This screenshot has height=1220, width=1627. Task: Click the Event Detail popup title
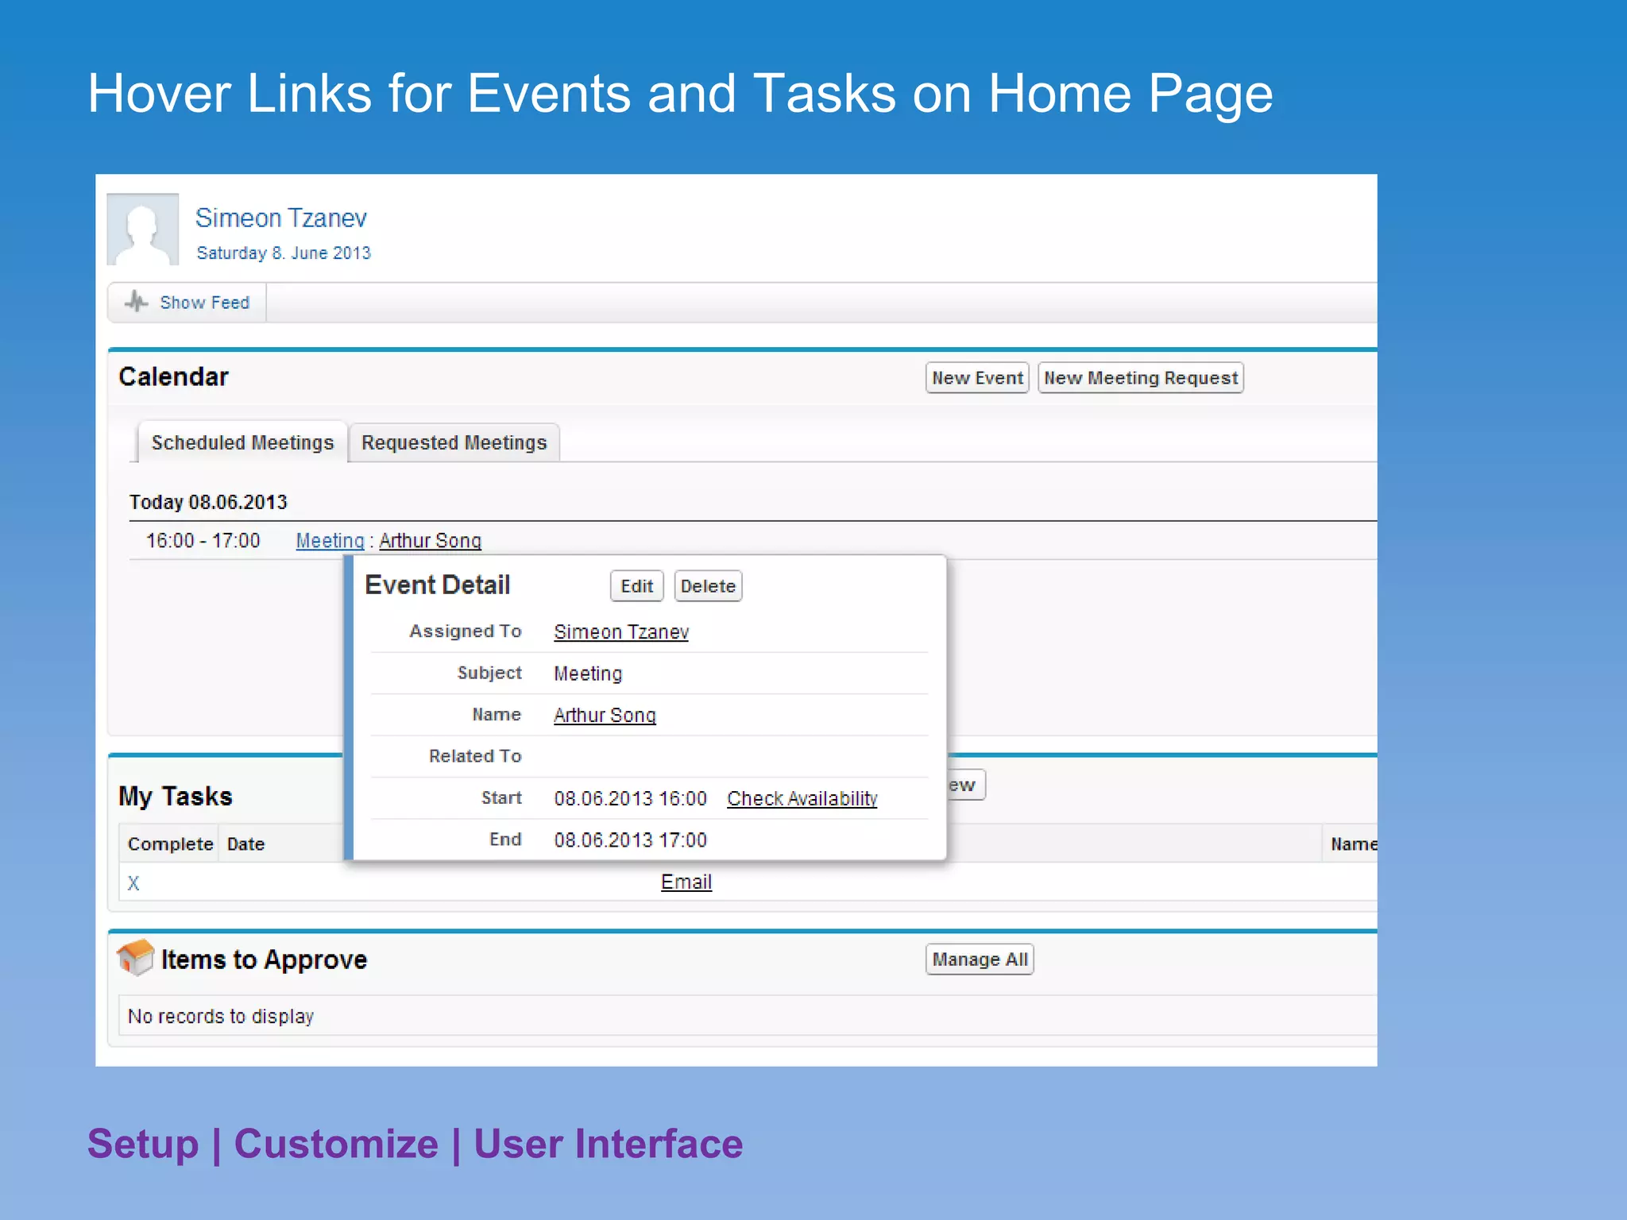point(438,585)
